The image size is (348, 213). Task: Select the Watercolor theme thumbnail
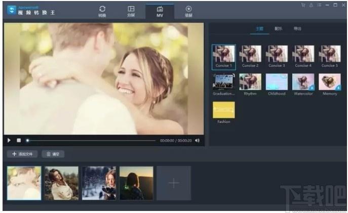303,84
